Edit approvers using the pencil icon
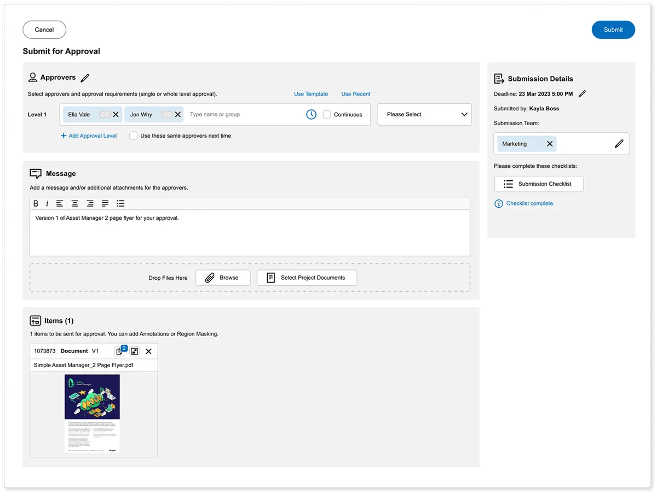This screenshot has height=494, width=657. (85, 78)
